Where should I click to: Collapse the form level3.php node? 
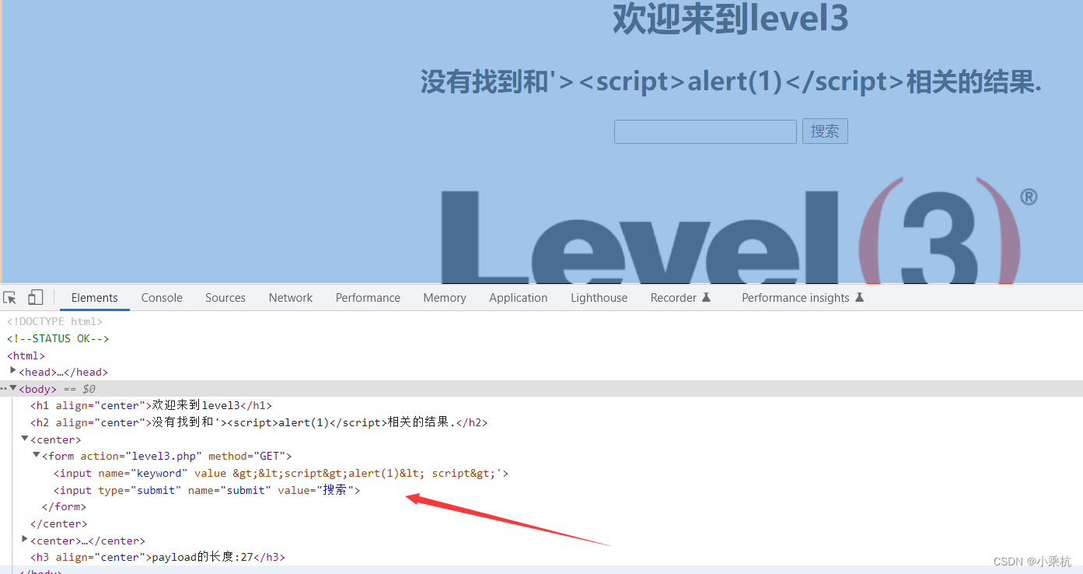[x=37, y=456]
